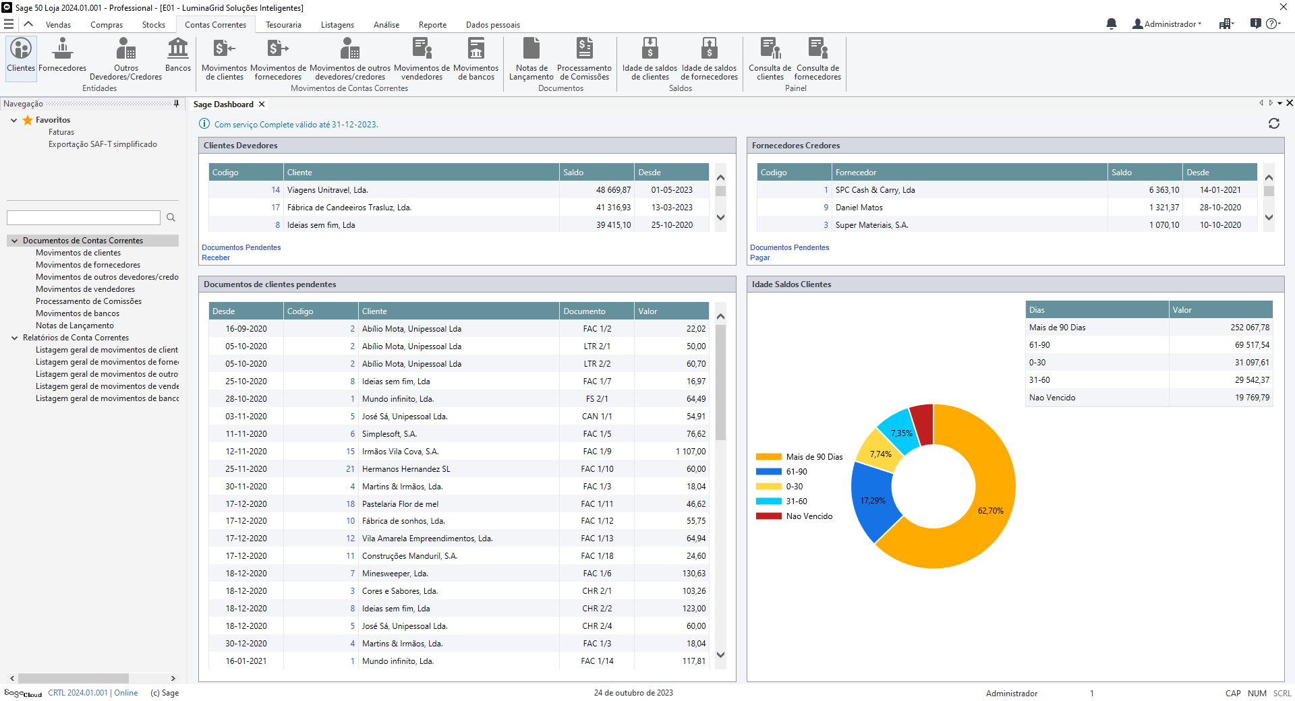Switch to the Tesouraria ribbon tab
Viewport: 1295px width, 701px height.
(283, 25)
